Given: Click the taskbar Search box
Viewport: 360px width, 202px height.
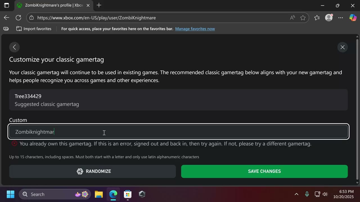Looking at the screenshot, I should 55,194.
